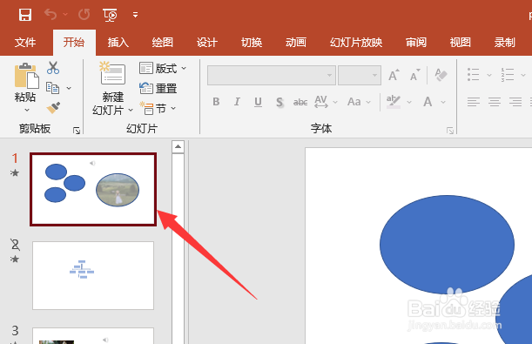532x344 pixels.
Task: Switch to the 开始 ribbon tab
Action: [x=74, y=43]
